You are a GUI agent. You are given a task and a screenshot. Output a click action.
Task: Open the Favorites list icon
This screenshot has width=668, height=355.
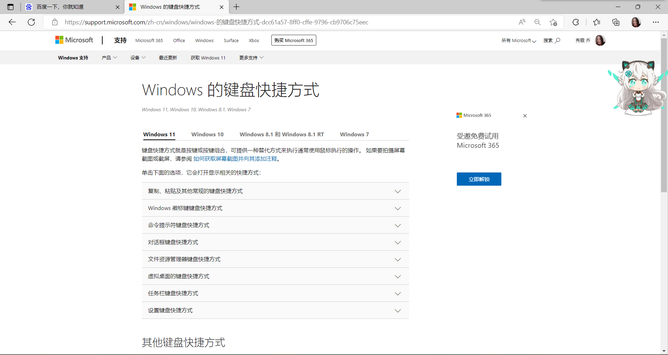point(597,22)
